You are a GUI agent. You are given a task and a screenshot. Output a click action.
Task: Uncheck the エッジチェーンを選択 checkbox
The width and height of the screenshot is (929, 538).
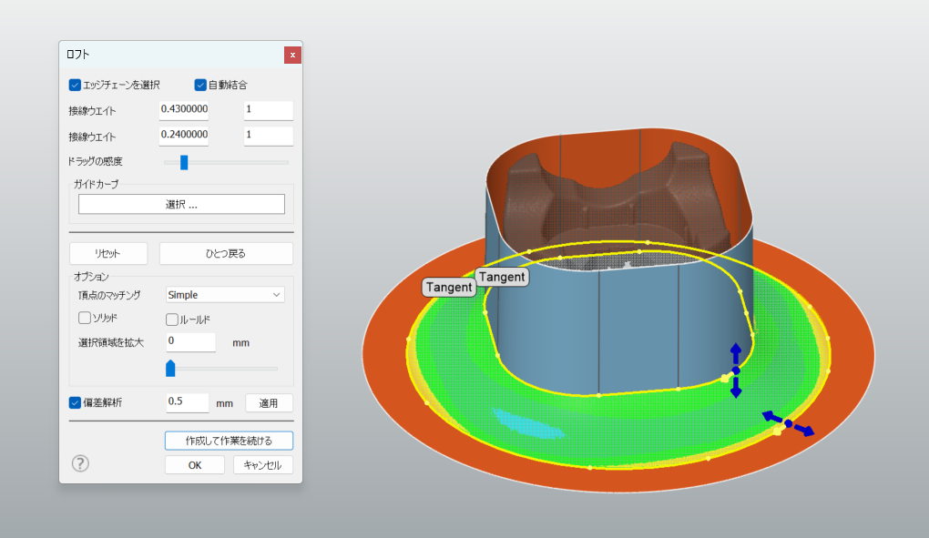point(76,85)
